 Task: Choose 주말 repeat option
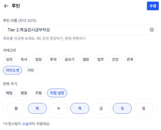(x=38, y=93)
